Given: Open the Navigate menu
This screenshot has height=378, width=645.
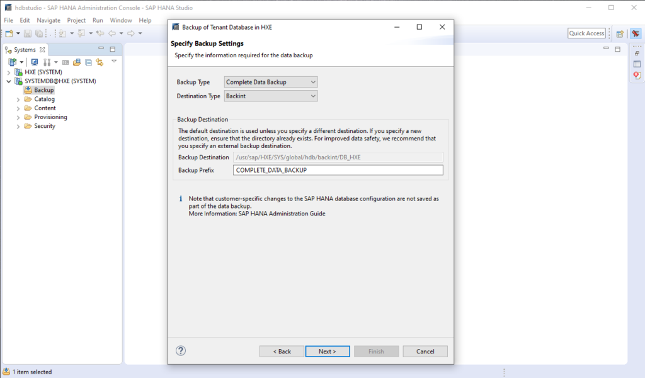Looking at the screenshot, I should pyautogui.click(x=49, y=20).
